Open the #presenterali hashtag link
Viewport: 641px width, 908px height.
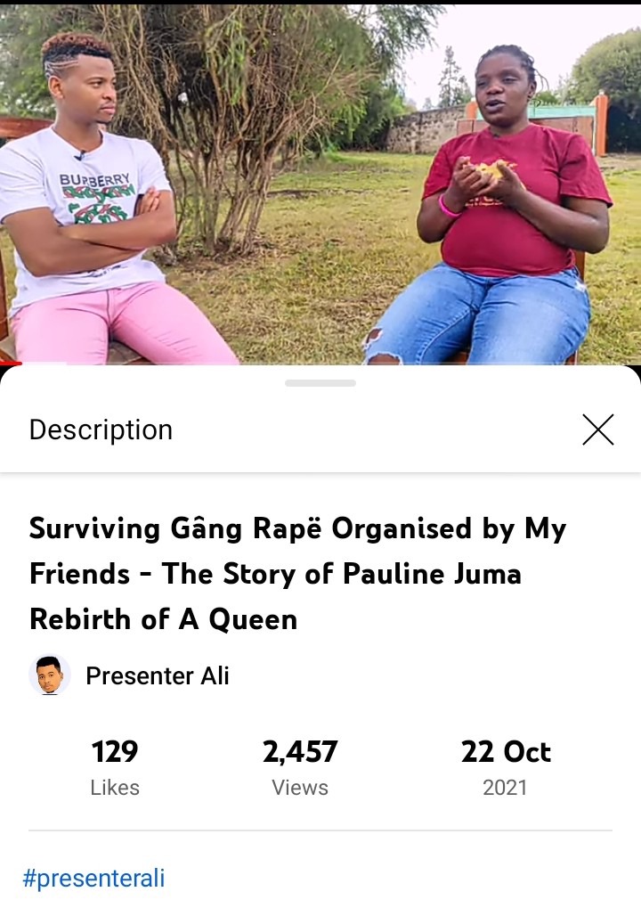93,878
